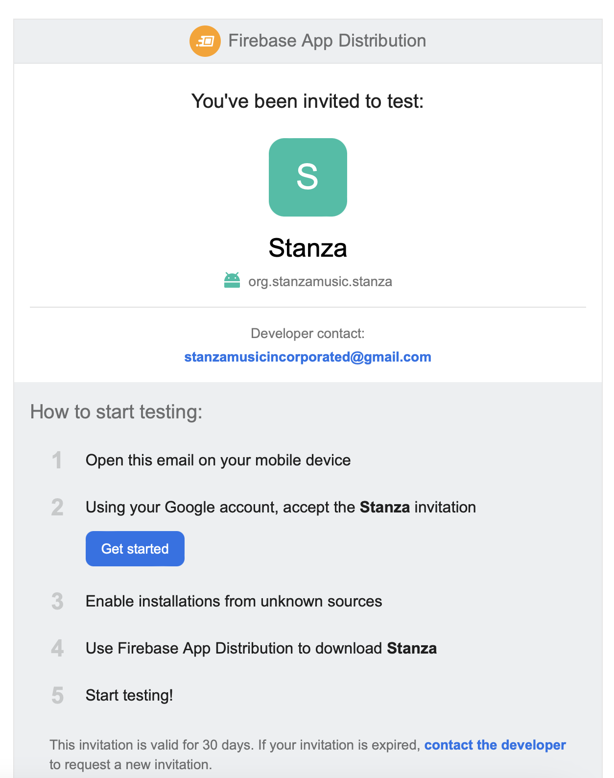Click the orange Firebase App Distribution logo
This screenshot has height=778, width=614.
(205, 41)
